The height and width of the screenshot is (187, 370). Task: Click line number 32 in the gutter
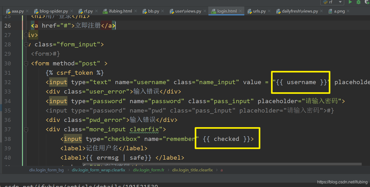[x=8, y=82]
